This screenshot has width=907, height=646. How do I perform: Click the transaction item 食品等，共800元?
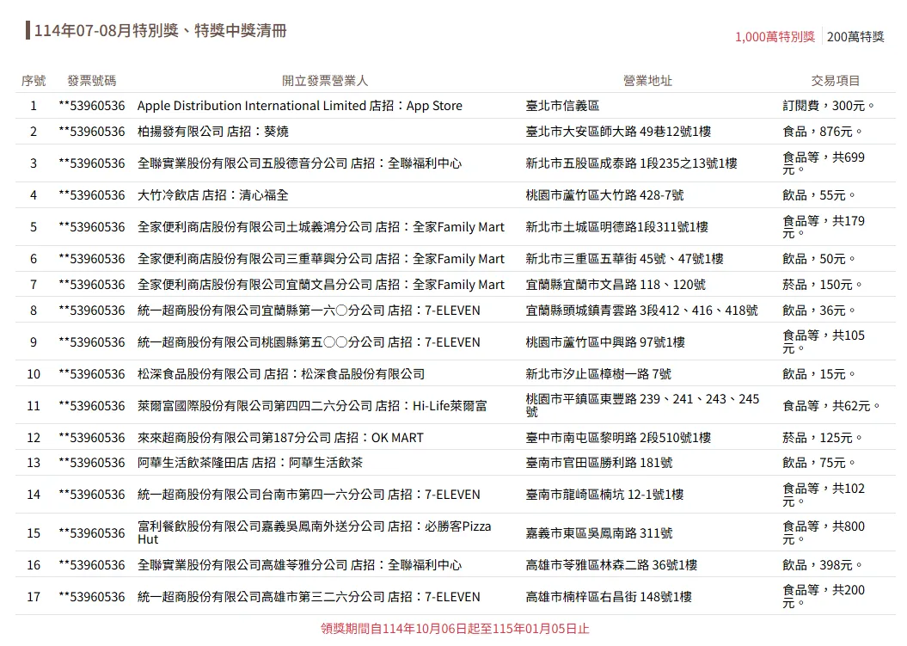(x=824, y=533)
